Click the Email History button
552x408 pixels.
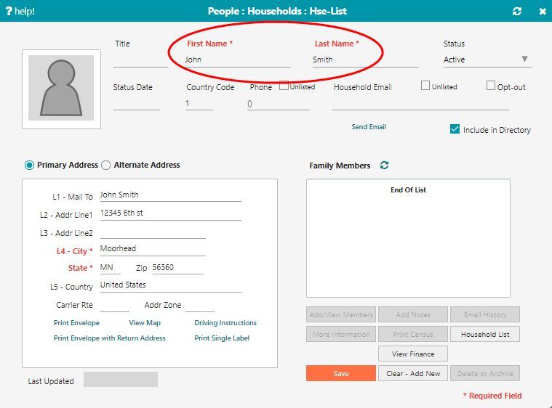pos(485,314)
